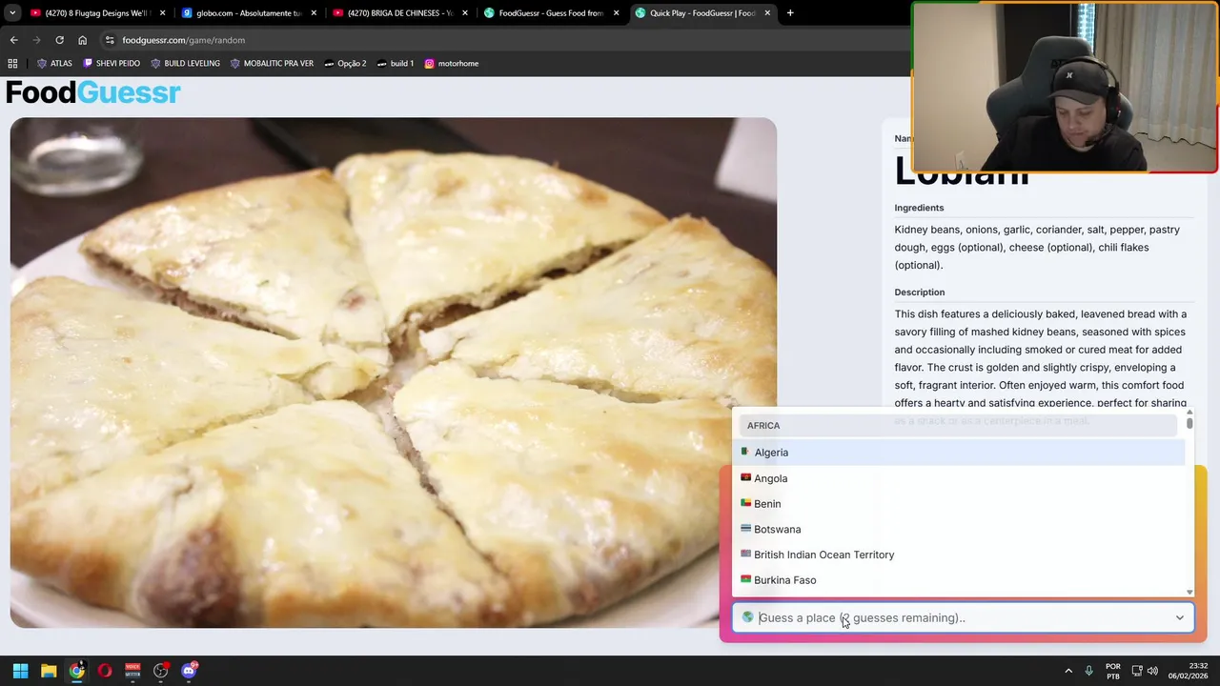The height and width of the screenshot is (686, 1220).
Task: Open the apps grid in bookmarks bar
Action: click(12, 63)
